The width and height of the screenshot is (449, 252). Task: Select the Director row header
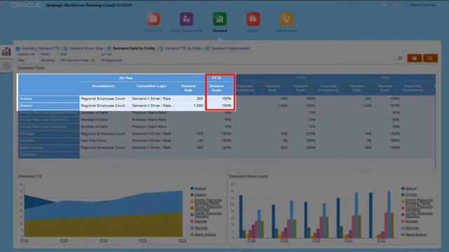tap(48, 106)
